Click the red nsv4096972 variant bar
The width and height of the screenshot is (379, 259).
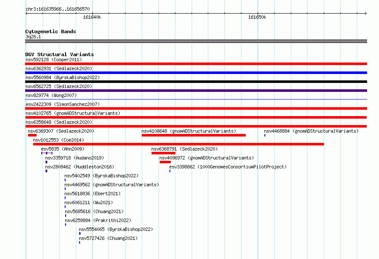coord(165,162)
